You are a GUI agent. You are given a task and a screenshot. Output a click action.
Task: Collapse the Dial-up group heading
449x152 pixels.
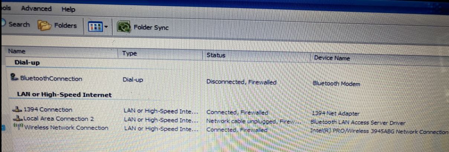pyautogui.click(x=27, y=62)
